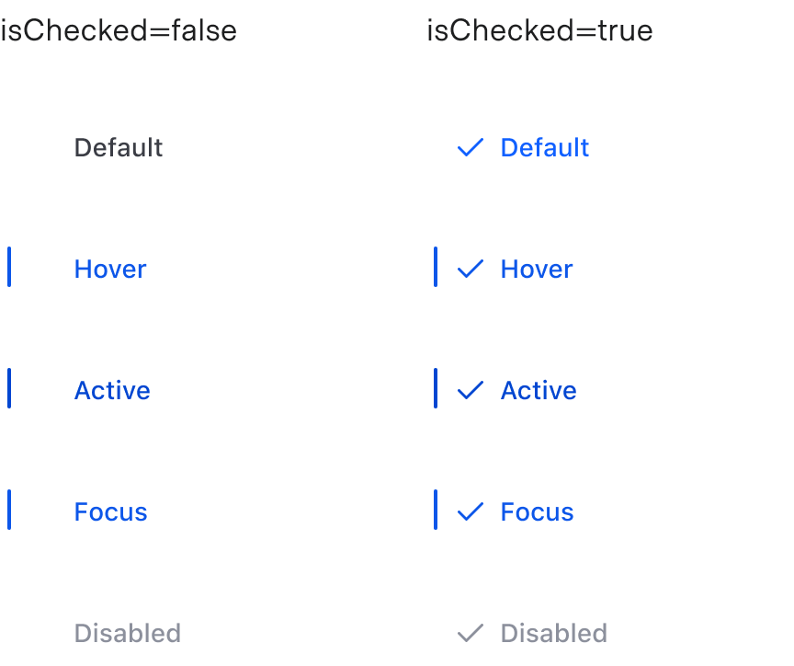
Task: Click the isChecked=true column header
Action: tap(539, 30)
